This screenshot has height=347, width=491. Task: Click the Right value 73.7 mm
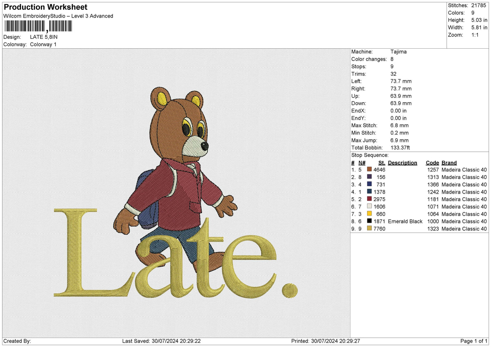[x=401, y=88]
